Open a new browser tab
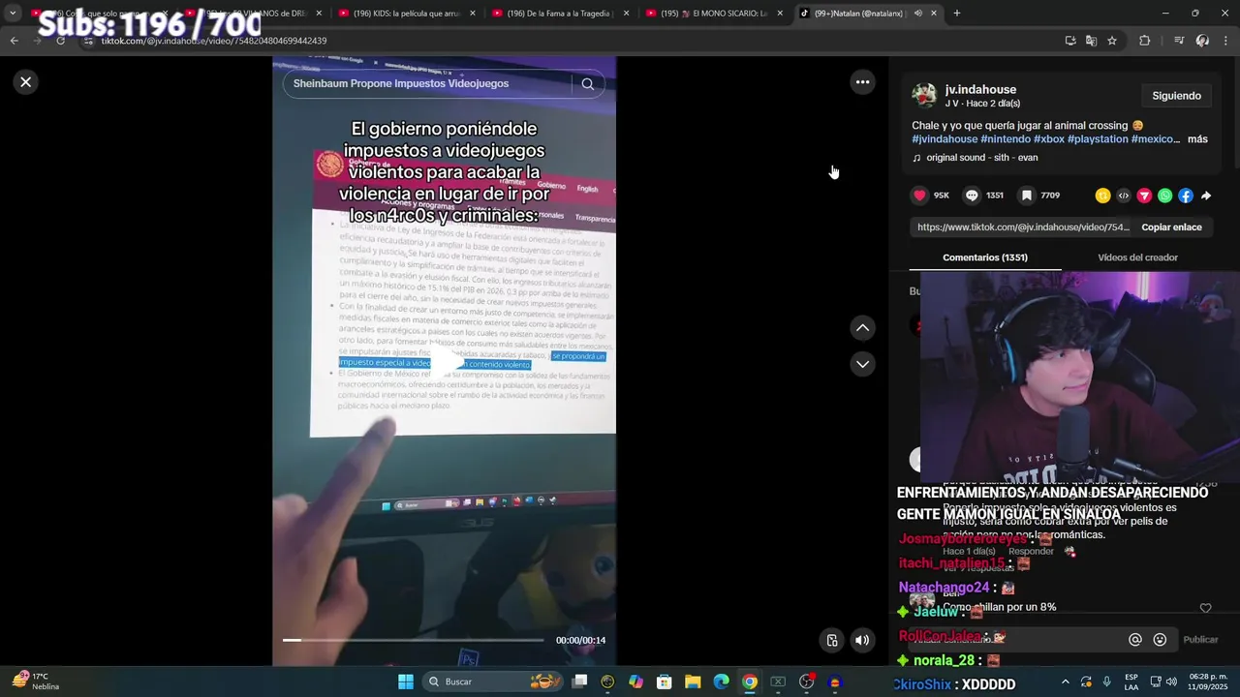 (957, 14)
